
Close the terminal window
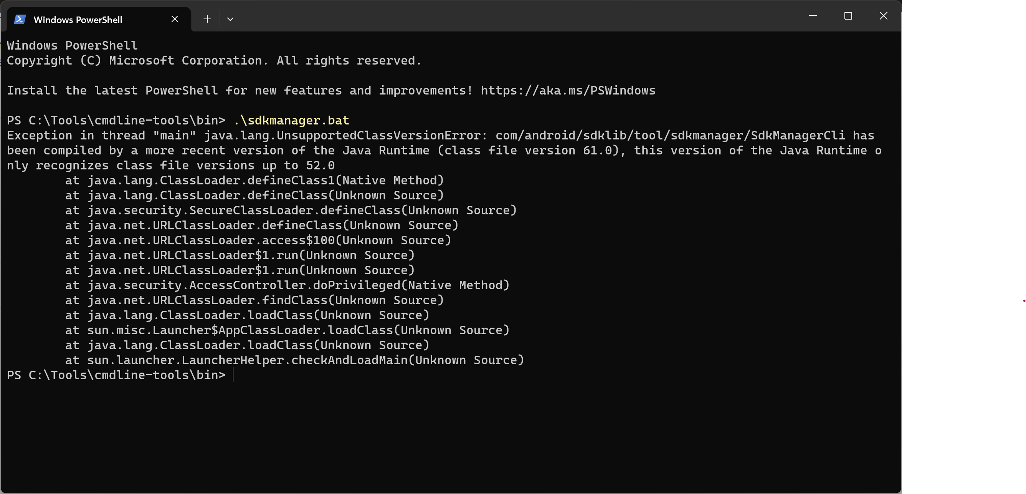[883, 16]
